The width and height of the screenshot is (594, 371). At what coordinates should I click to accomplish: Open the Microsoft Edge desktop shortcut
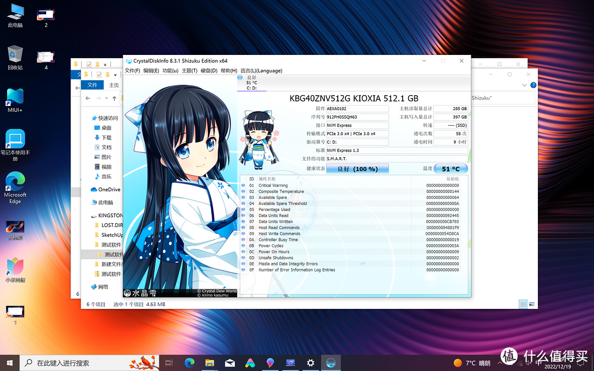tap(15, 188)
